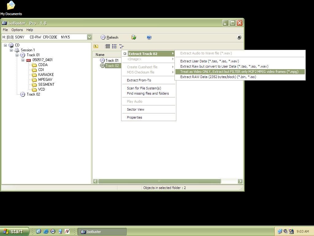Viewport: 314px width, 236px height.
Task: Click the horizontal scrollbar right arrow
Action: coord(240,181)
